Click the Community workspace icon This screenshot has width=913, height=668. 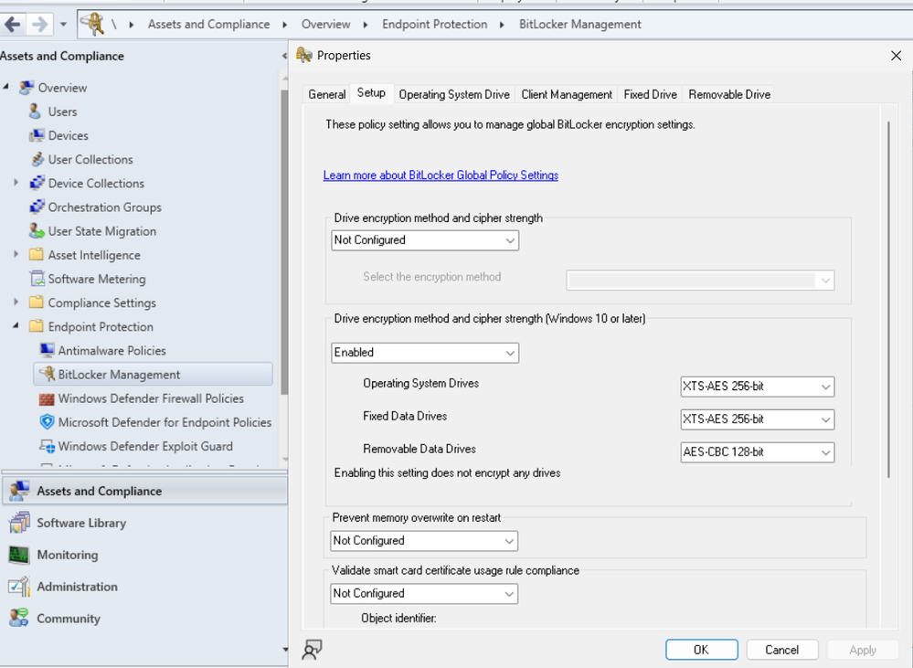[x=18, y=618]
